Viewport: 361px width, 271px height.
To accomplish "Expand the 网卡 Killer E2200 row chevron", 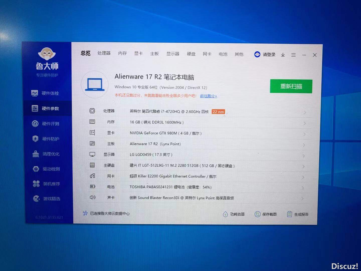I will click(303, 177).
